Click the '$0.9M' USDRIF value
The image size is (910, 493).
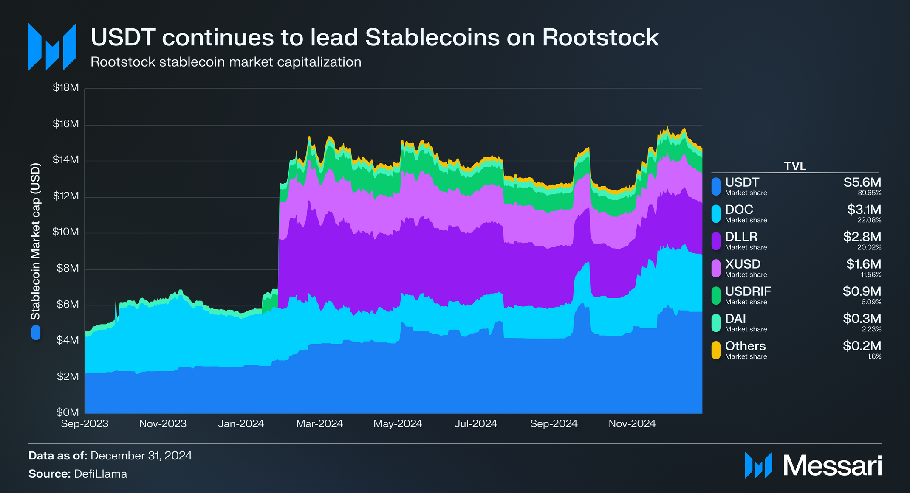pos(862,291)
